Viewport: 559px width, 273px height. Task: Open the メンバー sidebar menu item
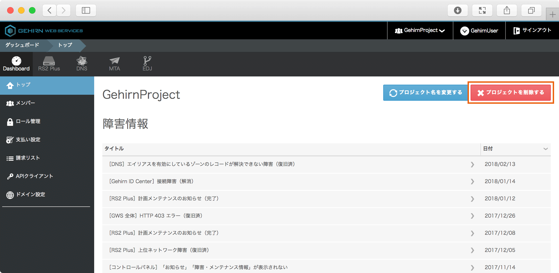click(25, 103)
